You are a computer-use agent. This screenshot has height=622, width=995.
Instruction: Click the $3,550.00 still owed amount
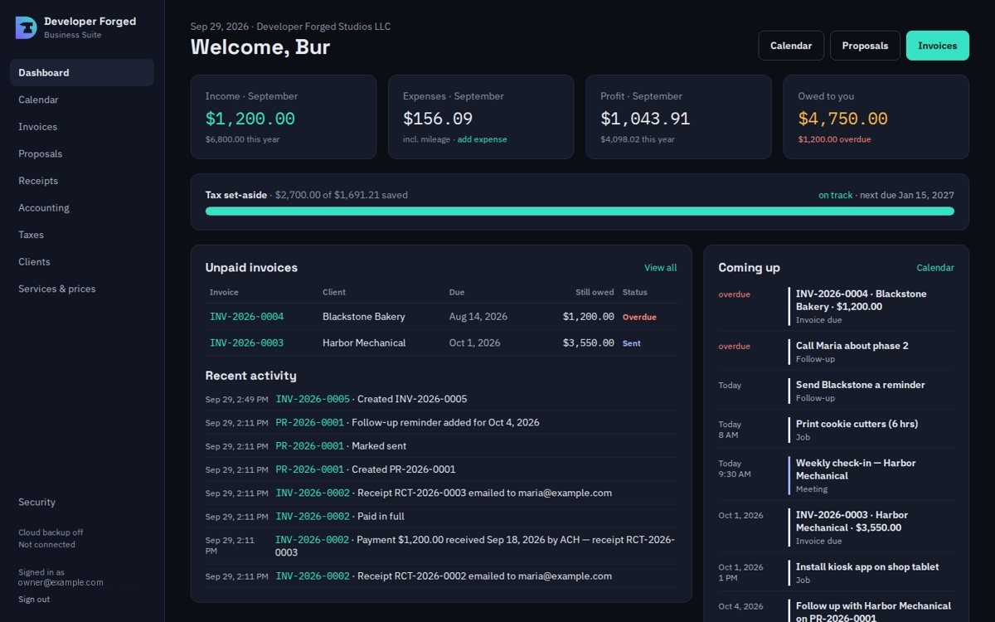tap(588, 343)
